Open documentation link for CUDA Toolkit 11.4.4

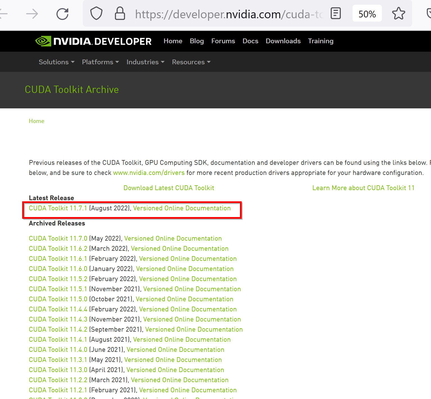click(x=188, y=309)
